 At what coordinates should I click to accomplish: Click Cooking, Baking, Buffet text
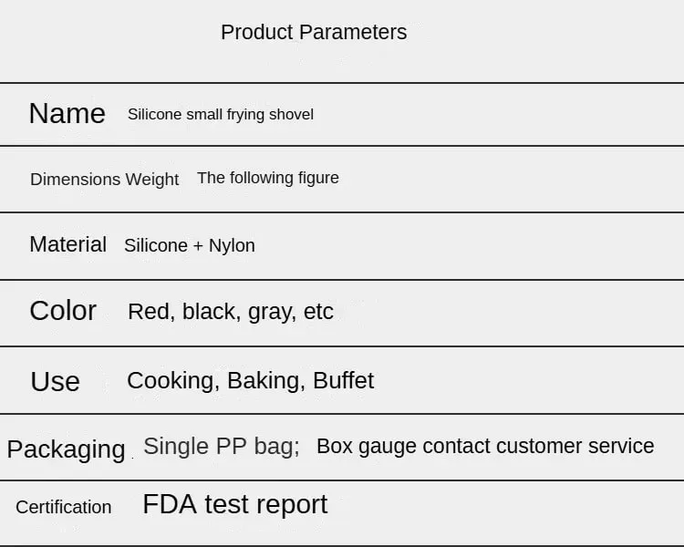click(x=251, y=381)
